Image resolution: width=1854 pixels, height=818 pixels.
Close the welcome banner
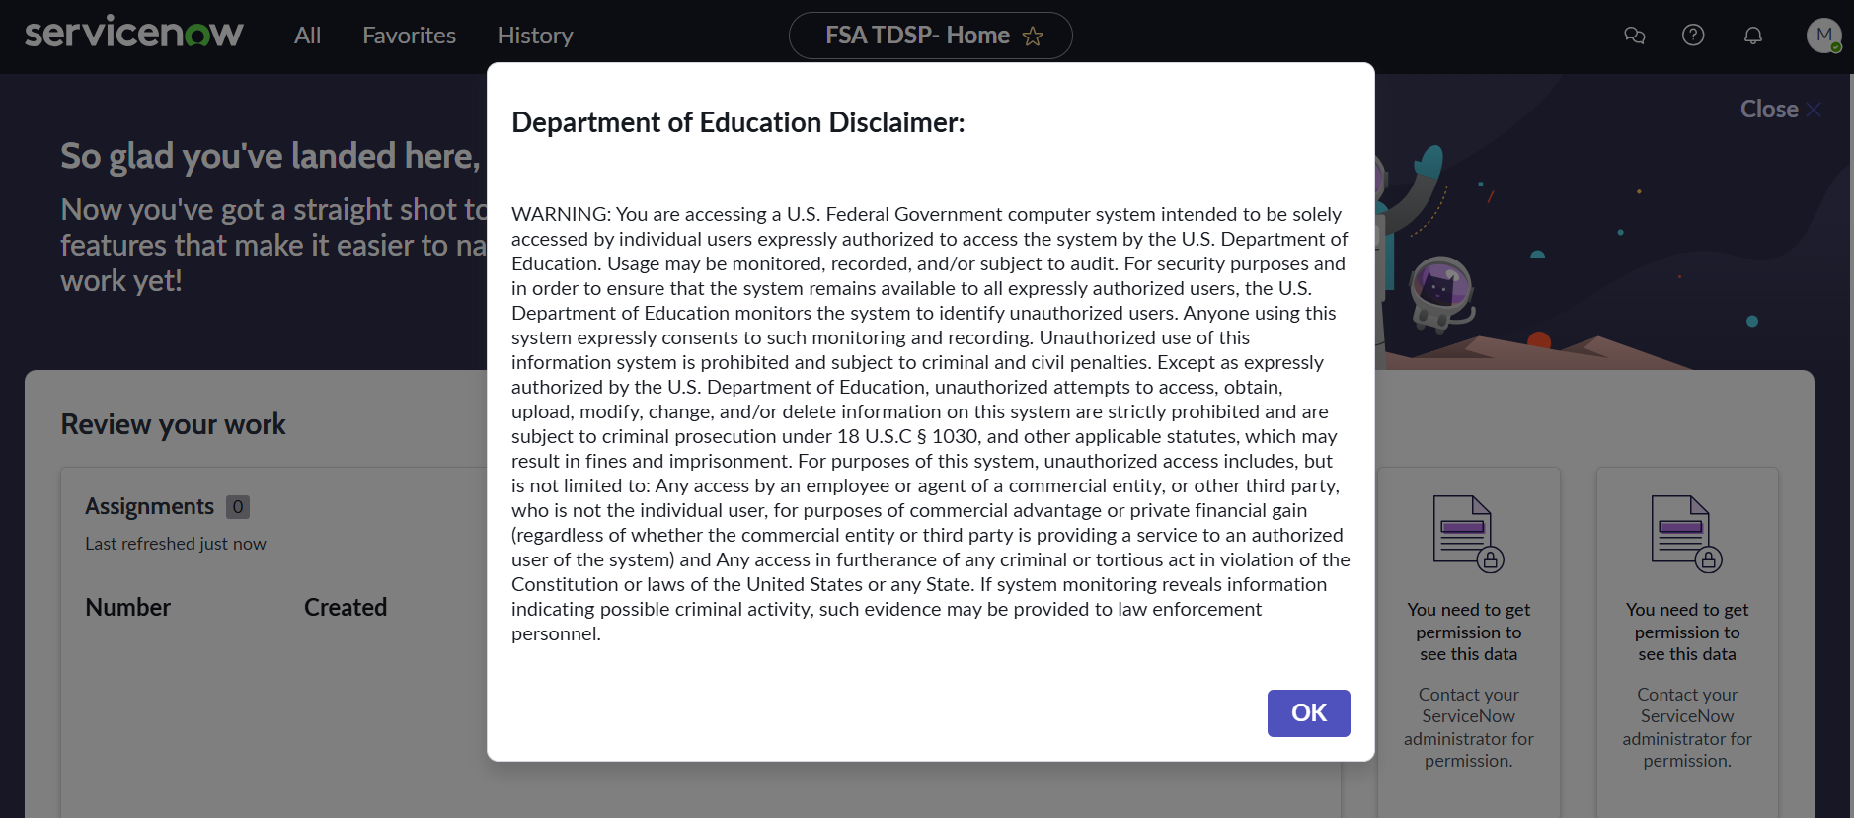click(1780, 109)
